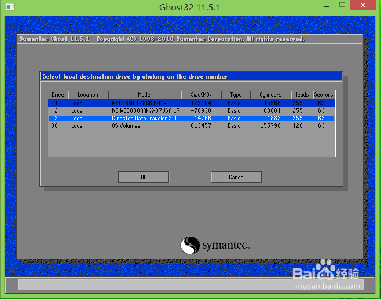Click the Neta SSD 128GB FW19 model

tap(139, 103)
